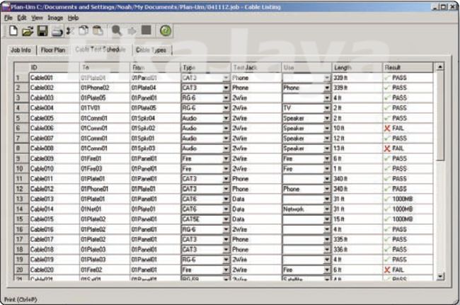This screenshot has width=460, height=305.
Task: Click the Result column header
Action: coord(407,67)
